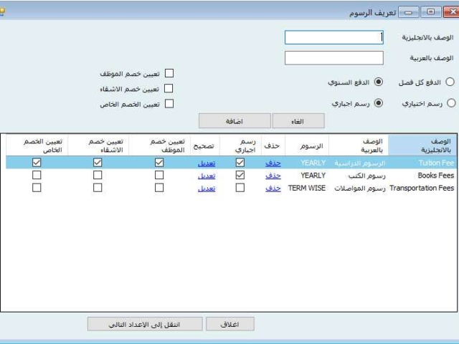Click 'انتقل إلى الإعداد التالي' next setup button
The height and width of the screenshot is (344, 459).
[x=144, y=324]
